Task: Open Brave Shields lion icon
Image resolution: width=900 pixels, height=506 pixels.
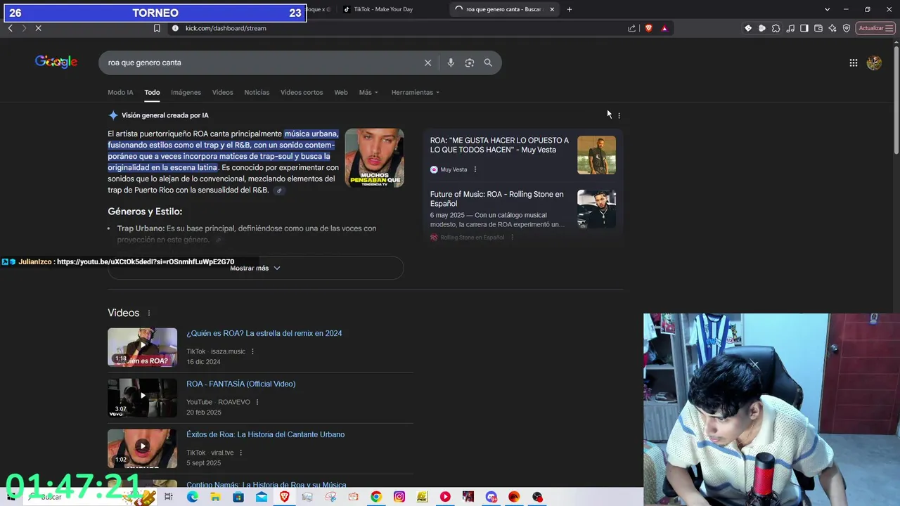Action: (648, 28)
